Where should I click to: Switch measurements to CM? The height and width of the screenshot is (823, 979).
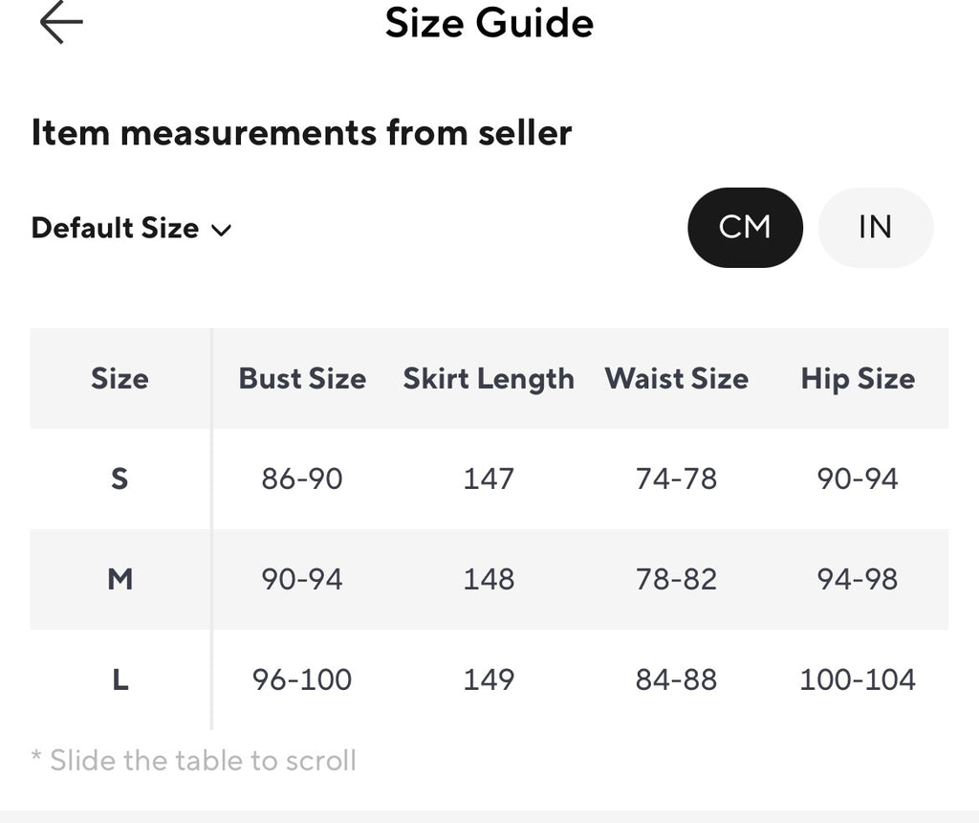[745, 228]
